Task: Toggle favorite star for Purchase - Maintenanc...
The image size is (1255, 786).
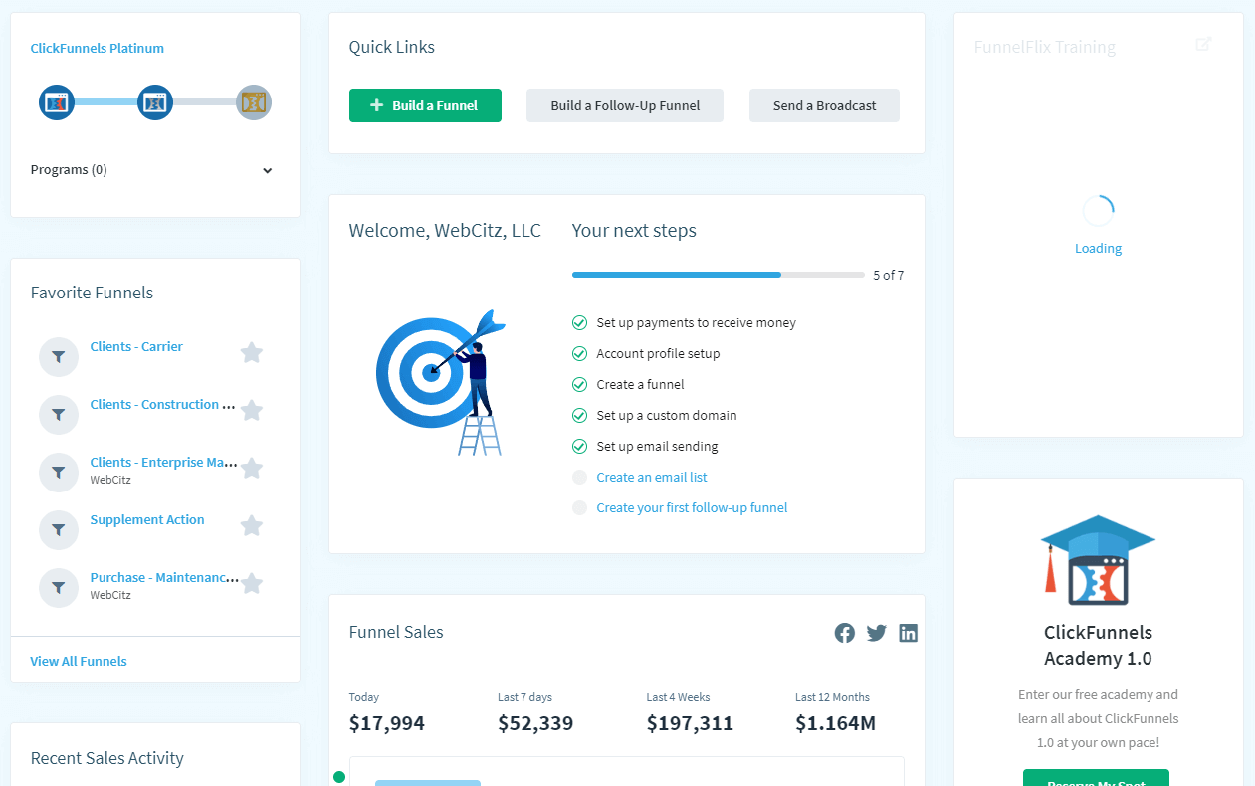Action: click(x=252, y=583)
